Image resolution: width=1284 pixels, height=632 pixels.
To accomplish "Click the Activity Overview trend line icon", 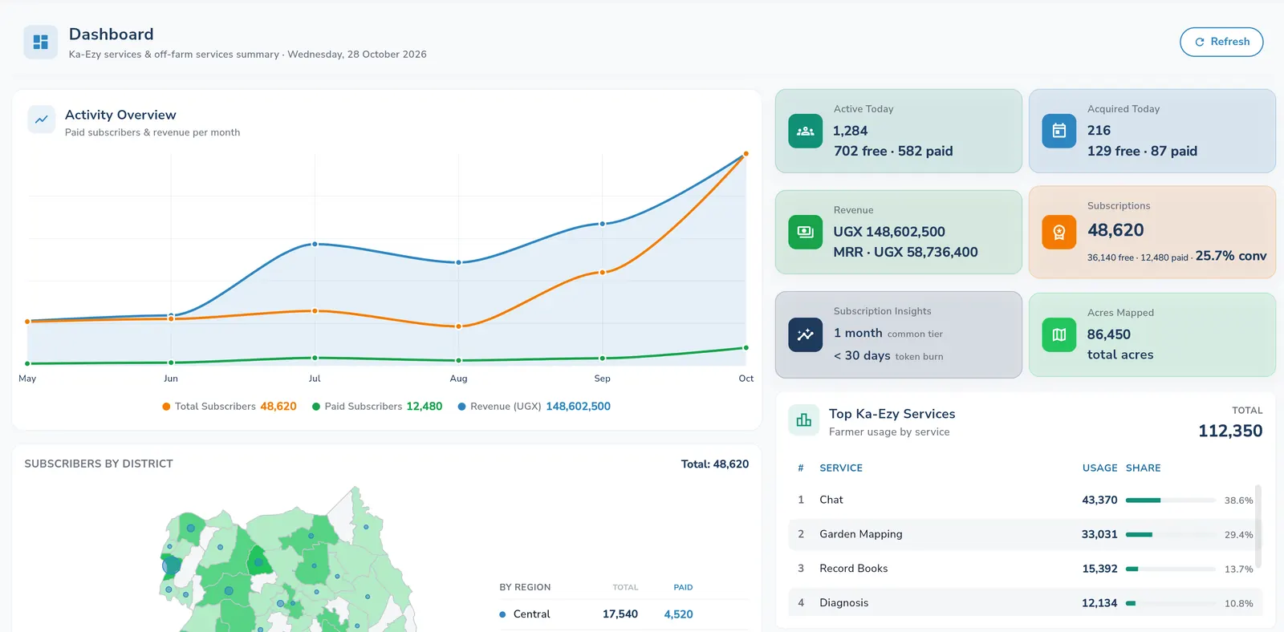I will [x=42, y=120].
